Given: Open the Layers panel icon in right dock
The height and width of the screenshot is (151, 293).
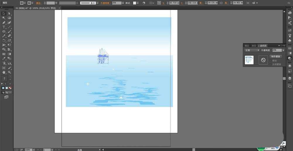Looking at the screenshot, I should 290,78.
